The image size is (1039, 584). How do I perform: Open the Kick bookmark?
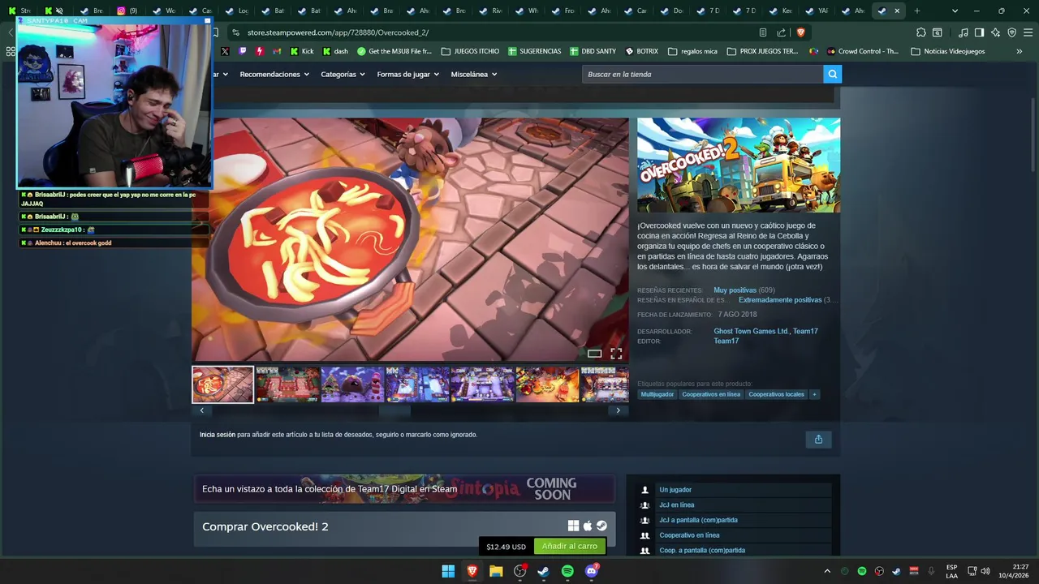(x=301, y=51)
